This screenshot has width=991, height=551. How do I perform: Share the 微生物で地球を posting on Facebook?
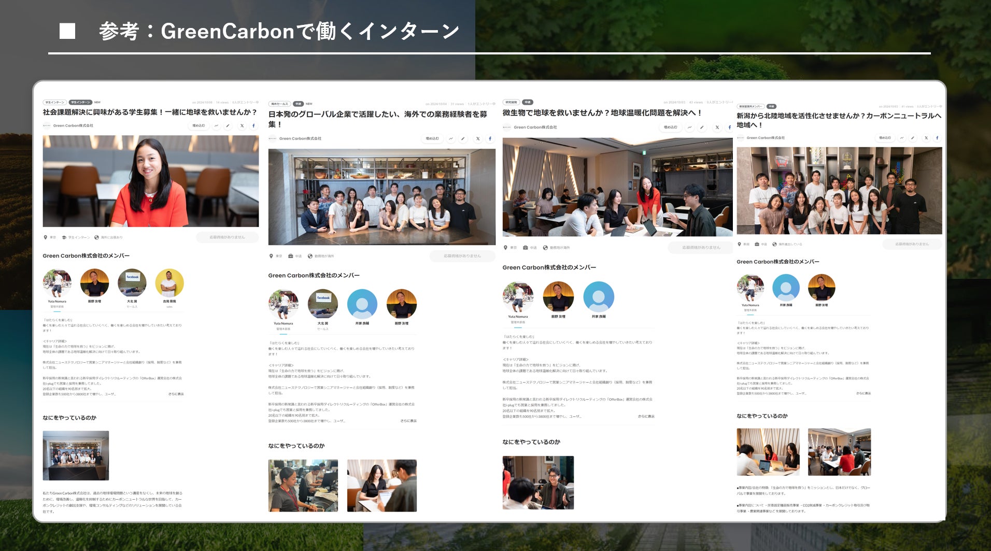pos(729,128)
